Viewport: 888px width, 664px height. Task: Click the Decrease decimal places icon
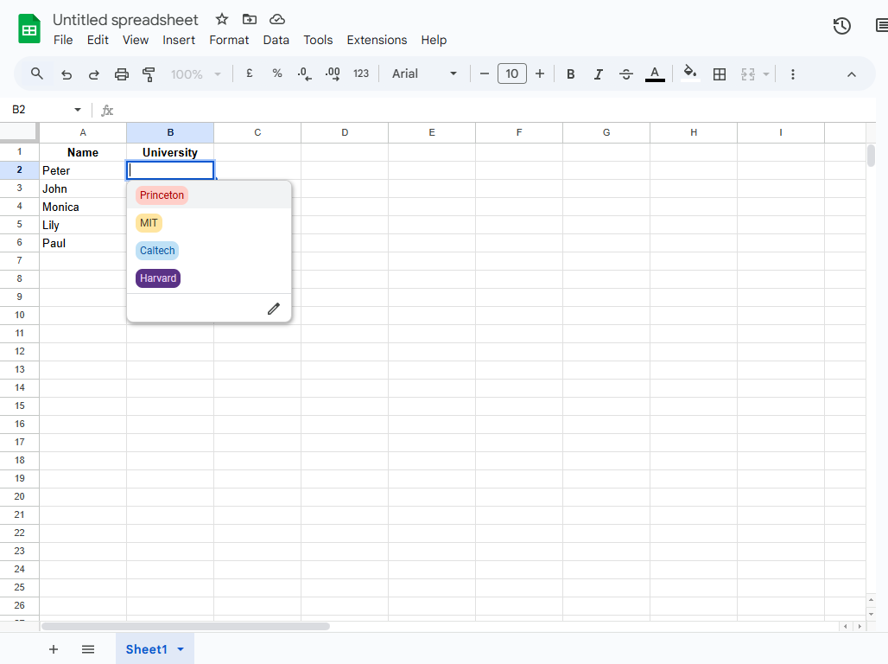click(304, 73)
